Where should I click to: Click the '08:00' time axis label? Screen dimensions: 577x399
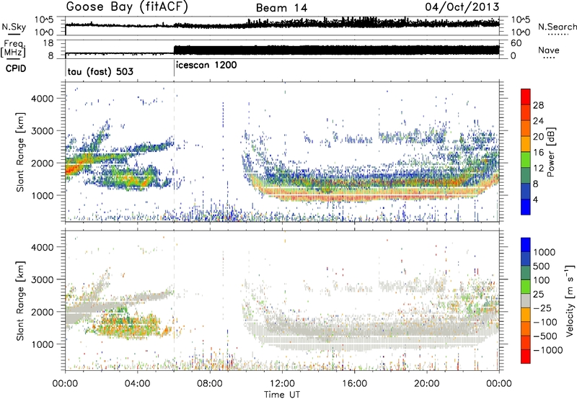coord(210,384)
